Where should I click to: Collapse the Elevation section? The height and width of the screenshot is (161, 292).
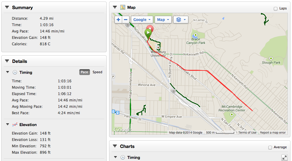(8, 124)
